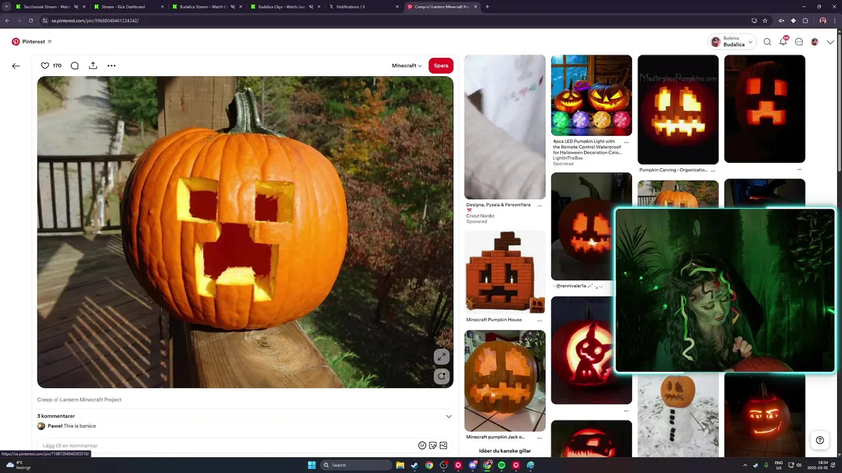This screenshot has height=473, width=842.
Task: Open Discord from the taskbar
Action: click(x=473, y=465)
